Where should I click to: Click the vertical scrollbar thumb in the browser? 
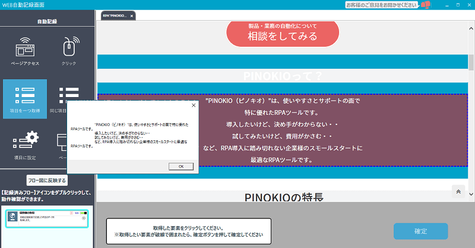(x=471, y=63)
